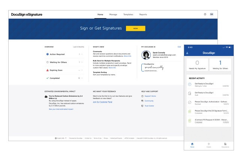The image size is (243, 162).
Task: Click the yellow NEW button
Action: coord(135,28)
